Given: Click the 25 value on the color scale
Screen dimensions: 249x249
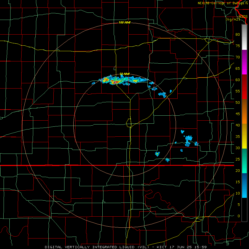Looking at the screenshot, I should tap(238, 159).
